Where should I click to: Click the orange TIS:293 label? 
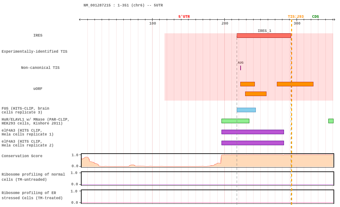point(296,17)
